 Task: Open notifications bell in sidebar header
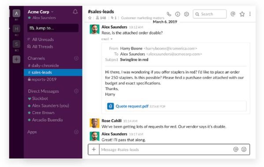75,11
